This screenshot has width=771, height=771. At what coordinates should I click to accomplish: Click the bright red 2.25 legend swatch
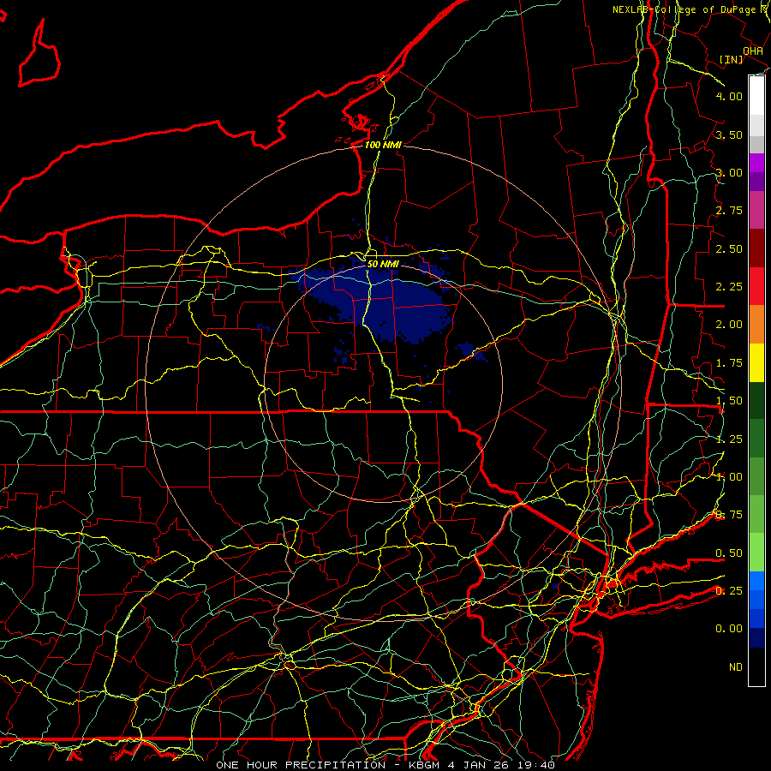coord(756,286)
